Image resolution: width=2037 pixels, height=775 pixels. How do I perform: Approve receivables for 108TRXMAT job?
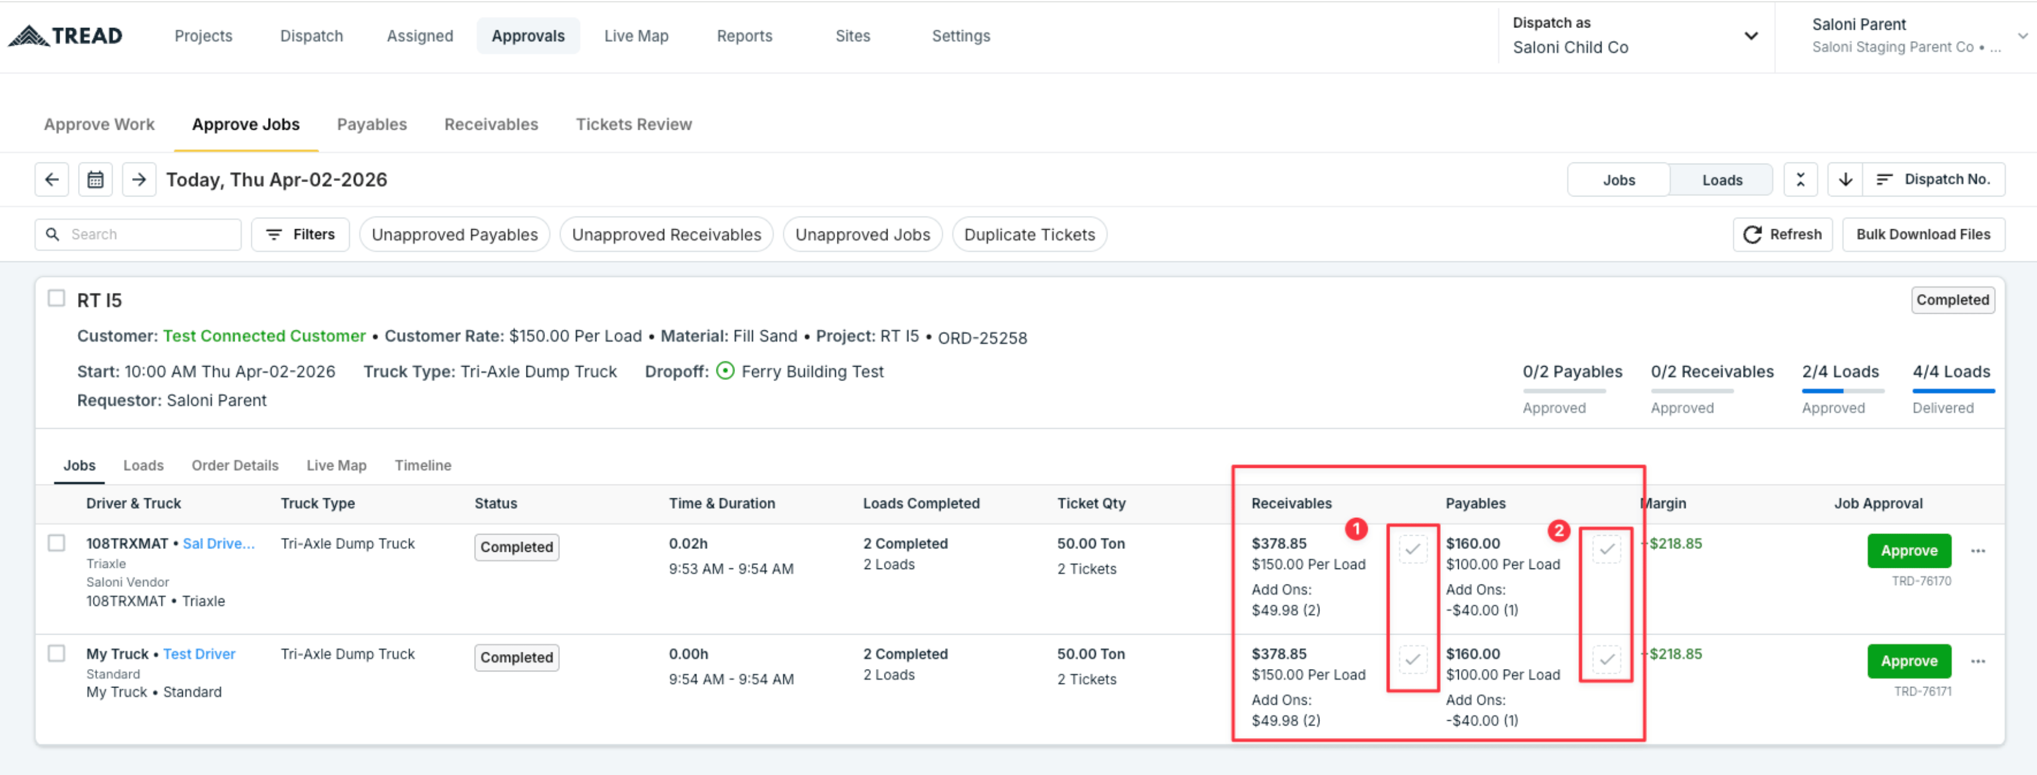tap(1412, 549)
